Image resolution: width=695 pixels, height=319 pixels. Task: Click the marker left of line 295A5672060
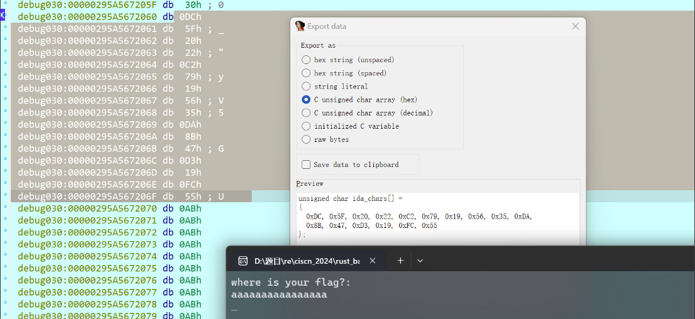3,17
